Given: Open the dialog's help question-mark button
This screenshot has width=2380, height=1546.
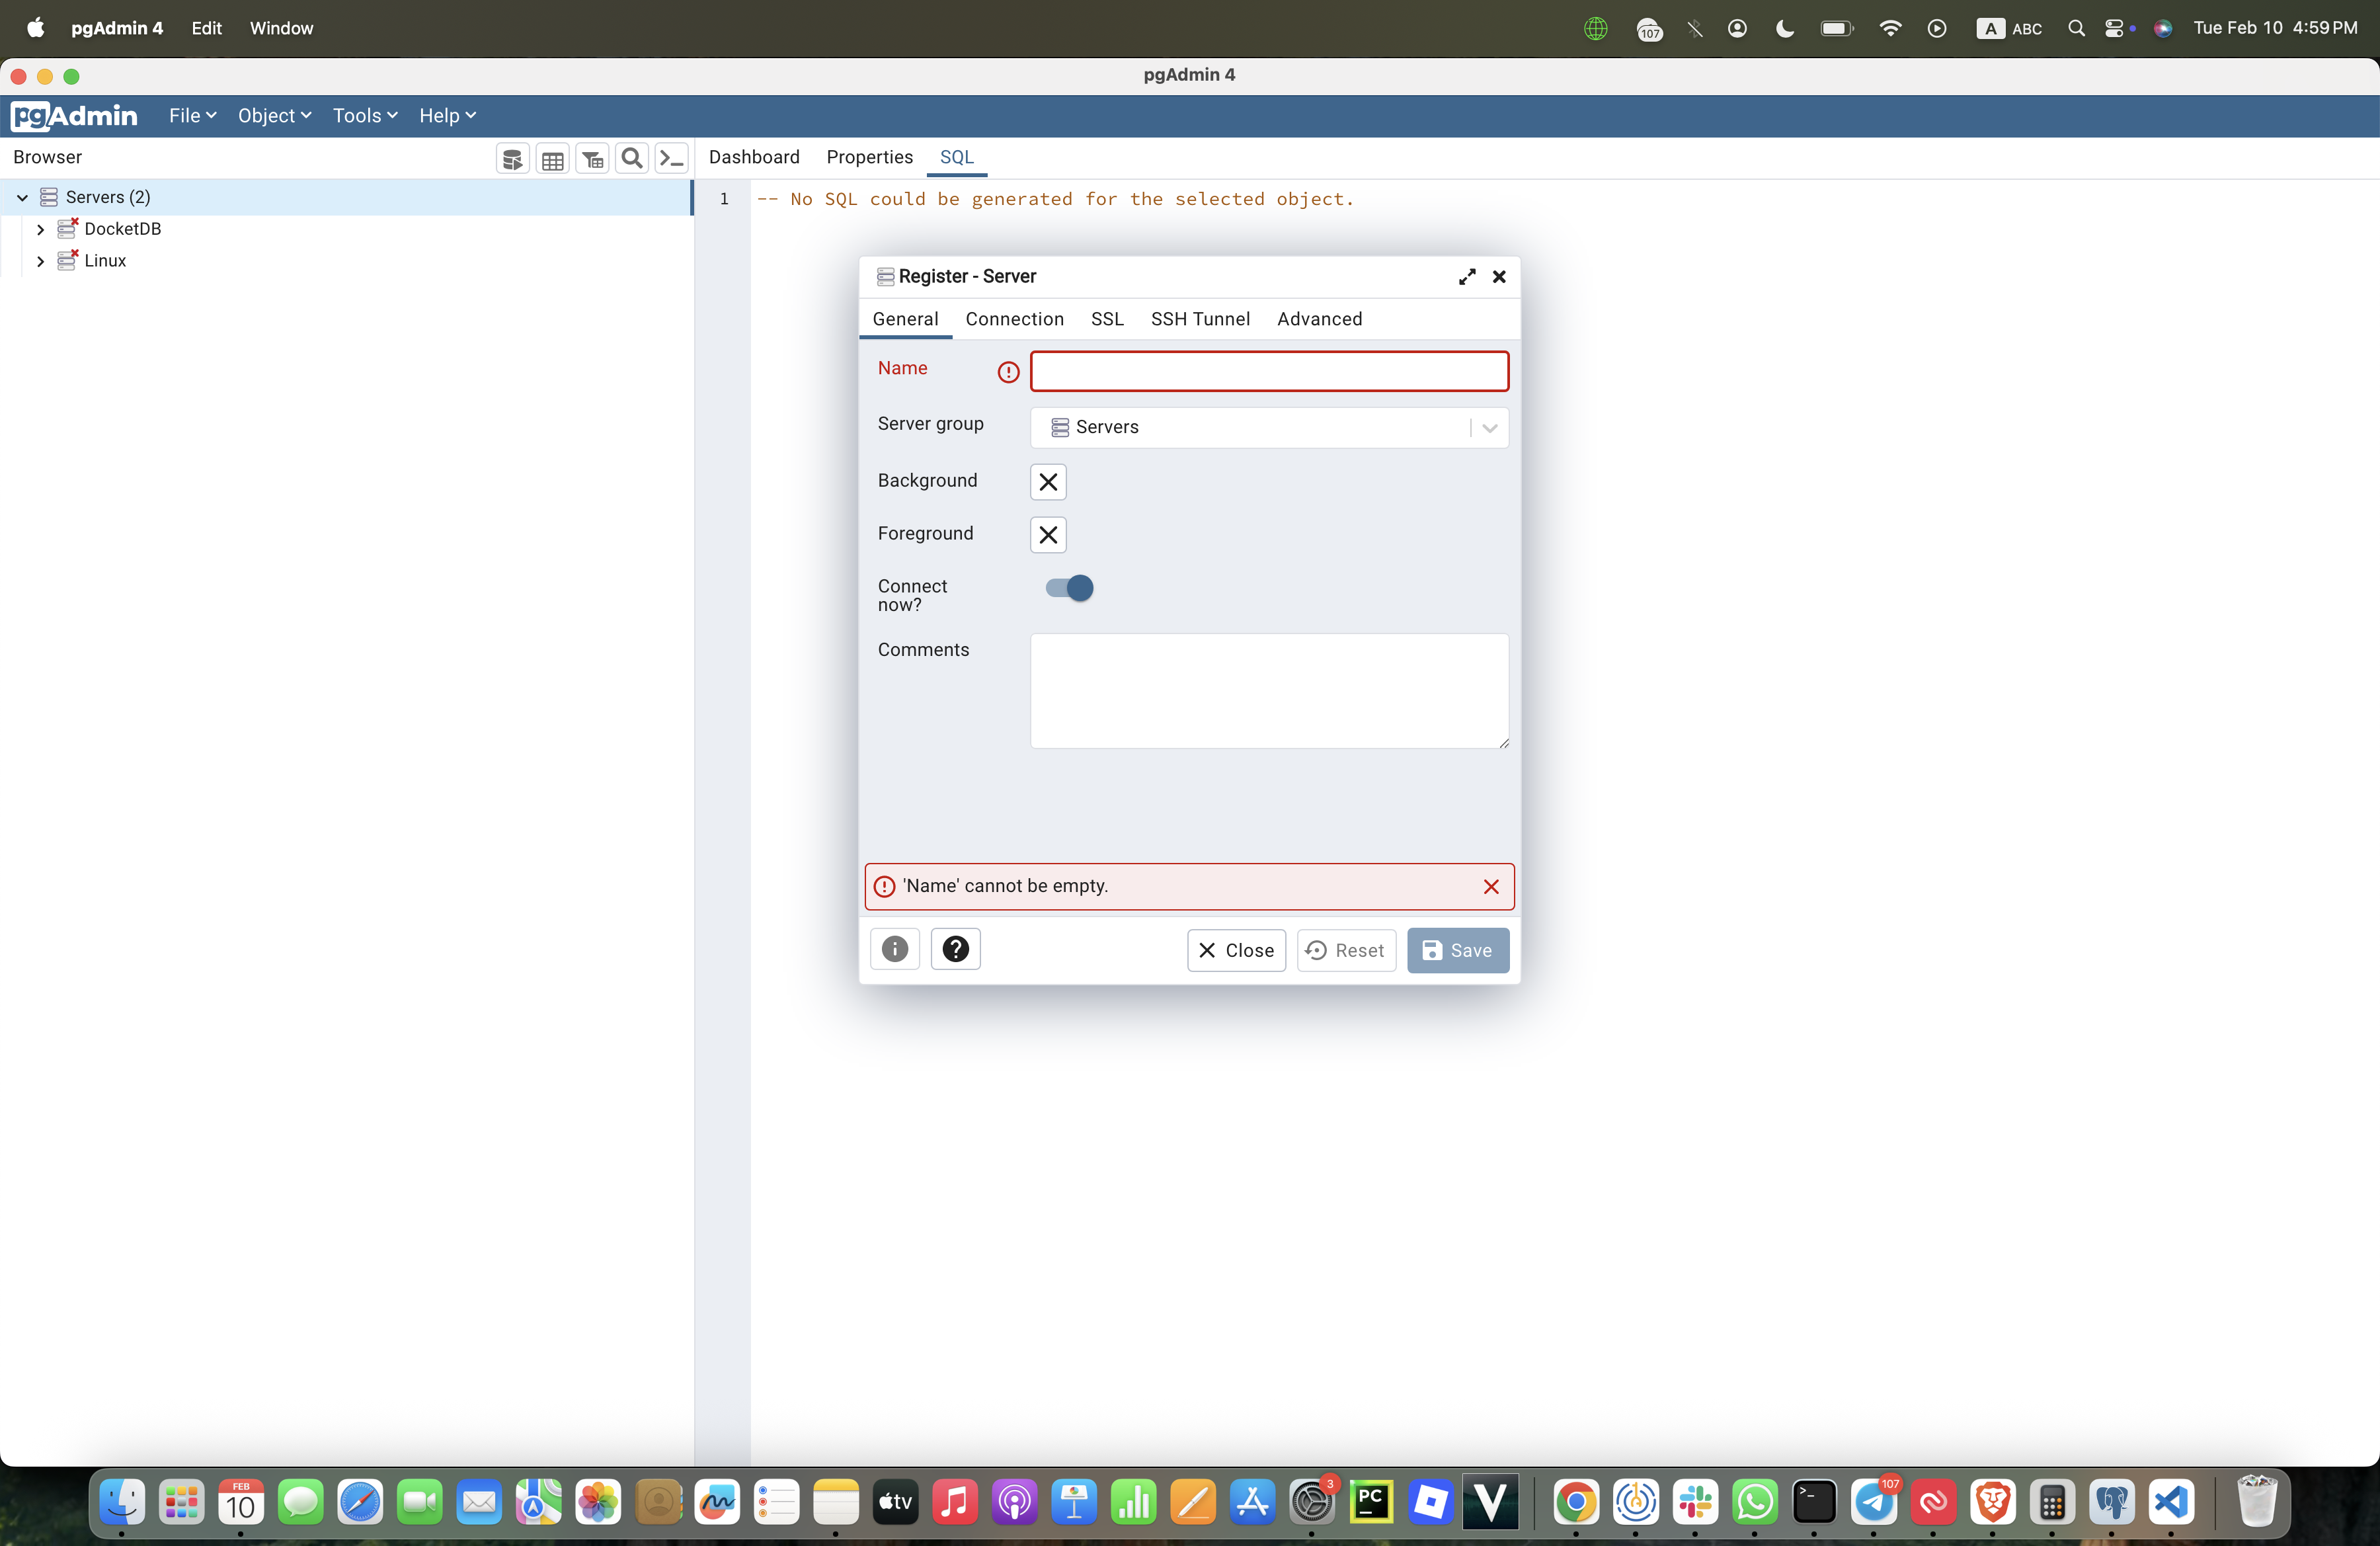Looking at the screenshot, I should coord(955,949).
